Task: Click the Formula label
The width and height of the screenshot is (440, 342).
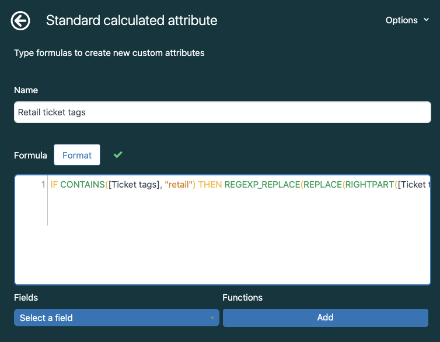Action: [30, 156]
